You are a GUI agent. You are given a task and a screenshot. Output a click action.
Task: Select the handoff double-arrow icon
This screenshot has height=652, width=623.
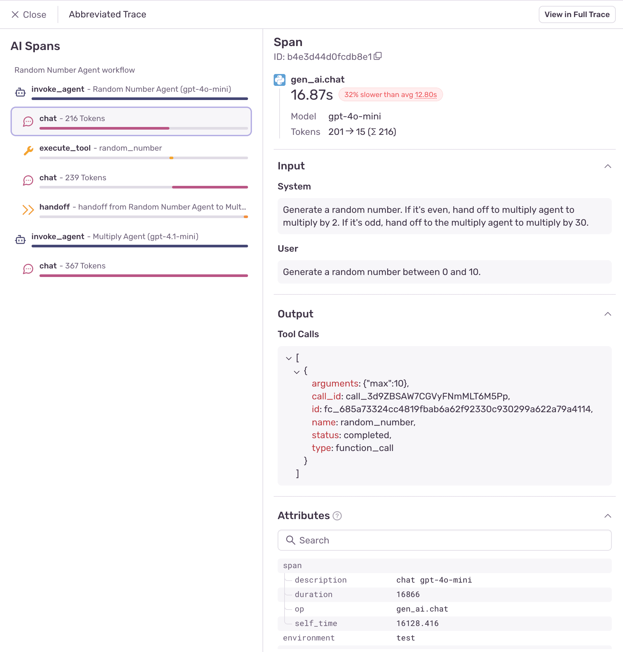click(28, 210)
